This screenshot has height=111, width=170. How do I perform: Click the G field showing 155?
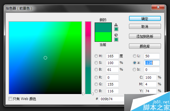pyautogui.click(x=112, y=84)
